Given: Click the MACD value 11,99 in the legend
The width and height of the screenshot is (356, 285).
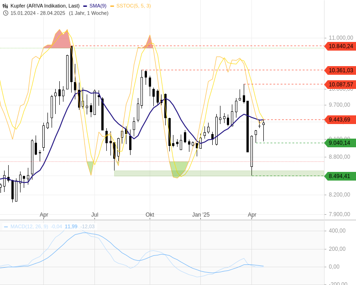Looking at the screenshot, I should coord(71,227).
